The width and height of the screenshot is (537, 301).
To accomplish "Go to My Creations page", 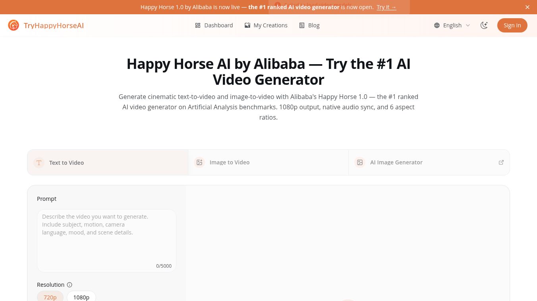I will click(x=266, y=25).
